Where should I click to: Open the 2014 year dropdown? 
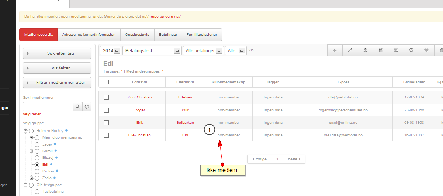111,51
